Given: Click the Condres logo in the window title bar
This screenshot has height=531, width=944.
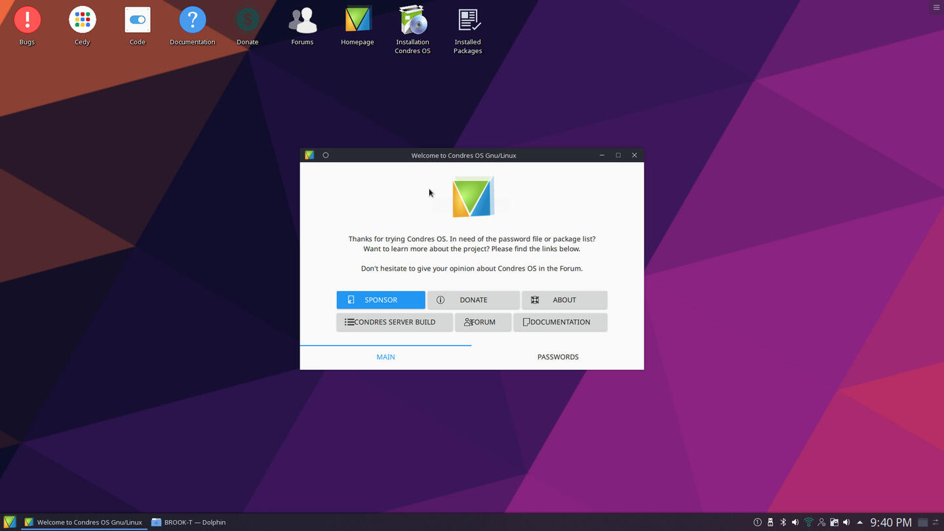Looking at the screenshot, I should tap(309, 155).
